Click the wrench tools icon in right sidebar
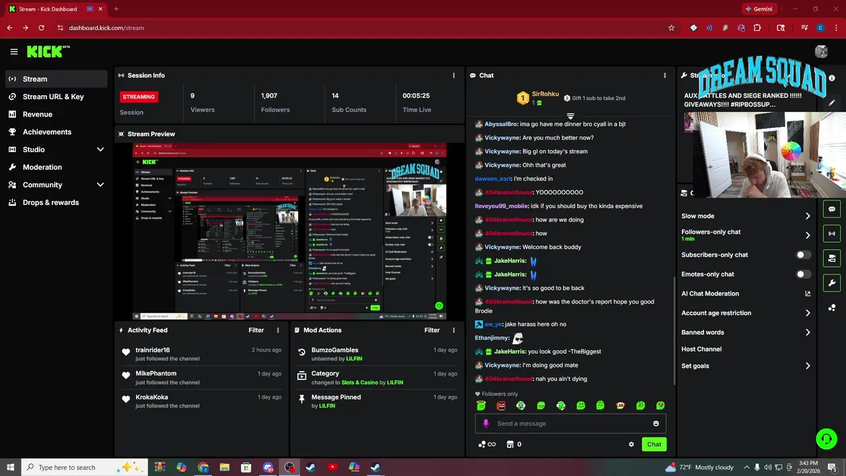This screenshot has height=476, width=846. click(x=831, y=283)
